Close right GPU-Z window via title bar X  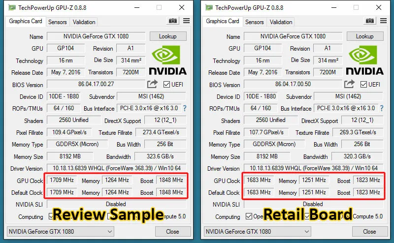pyautogui.click(x=379, y=7)
